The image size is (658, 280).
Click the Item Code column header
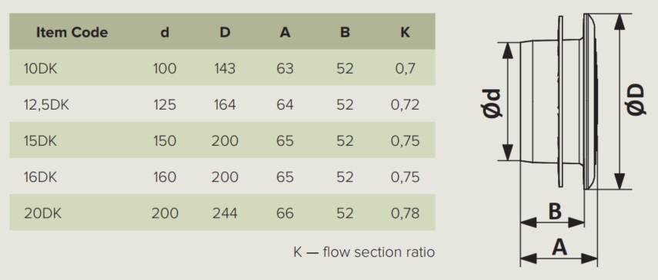tap(72, 32)
